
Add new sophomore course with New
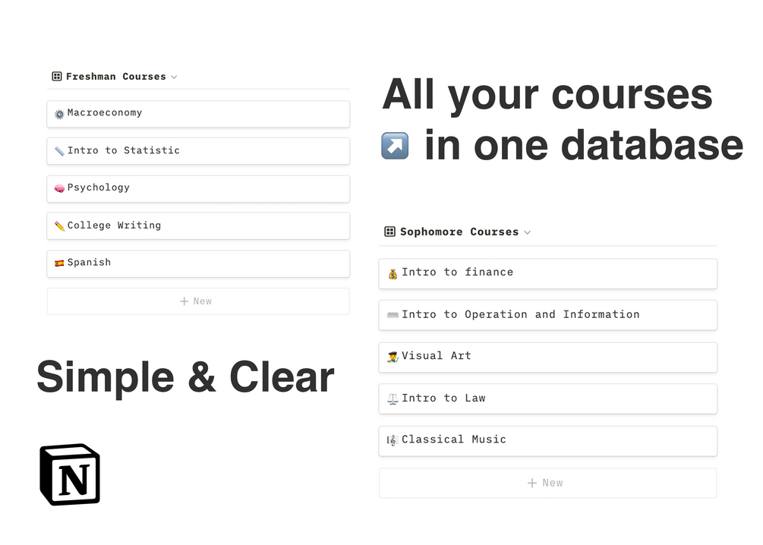click(x=548, y=483)
